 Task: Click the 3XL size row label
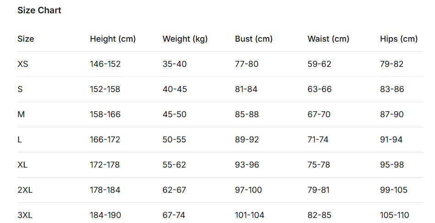click(x=25, y=215)
